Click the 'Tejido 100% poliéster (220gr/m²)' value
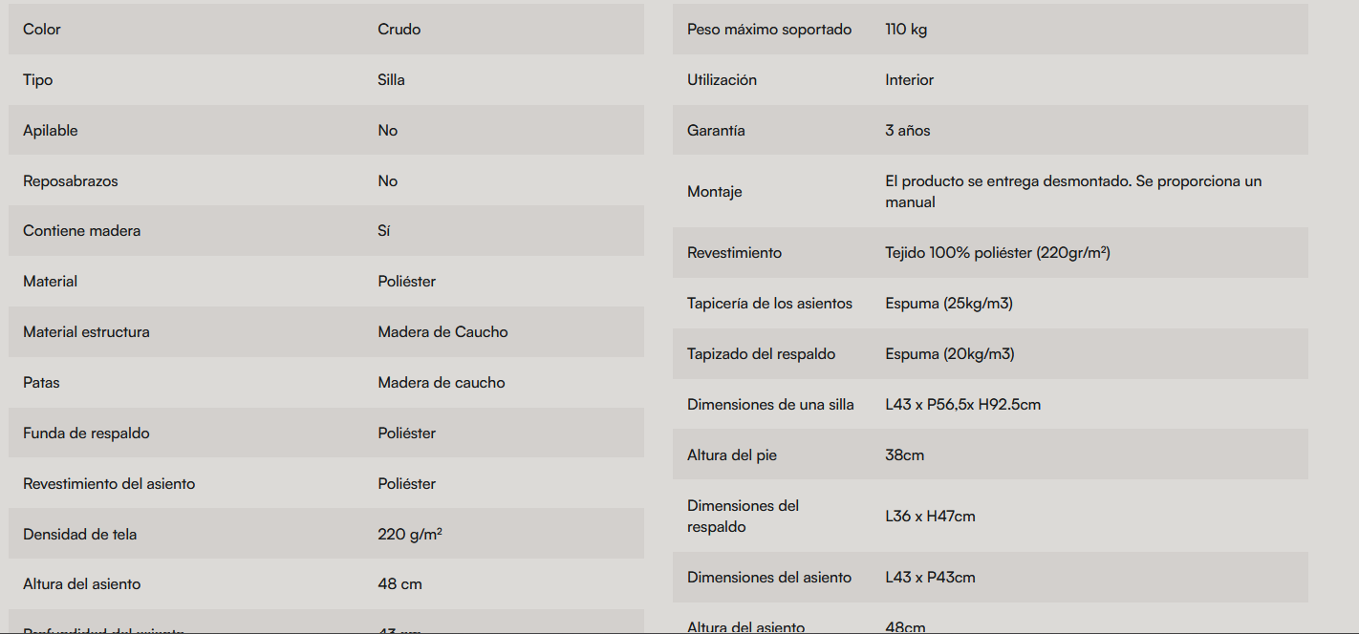Viewport: 1359px width, 634px height. [x=997, y=253]
